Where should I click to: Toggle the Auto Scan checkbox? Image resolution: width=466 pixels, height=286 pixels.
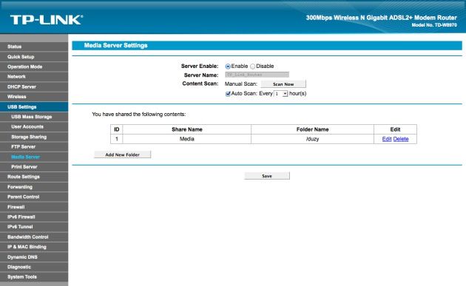coord(228,94)
